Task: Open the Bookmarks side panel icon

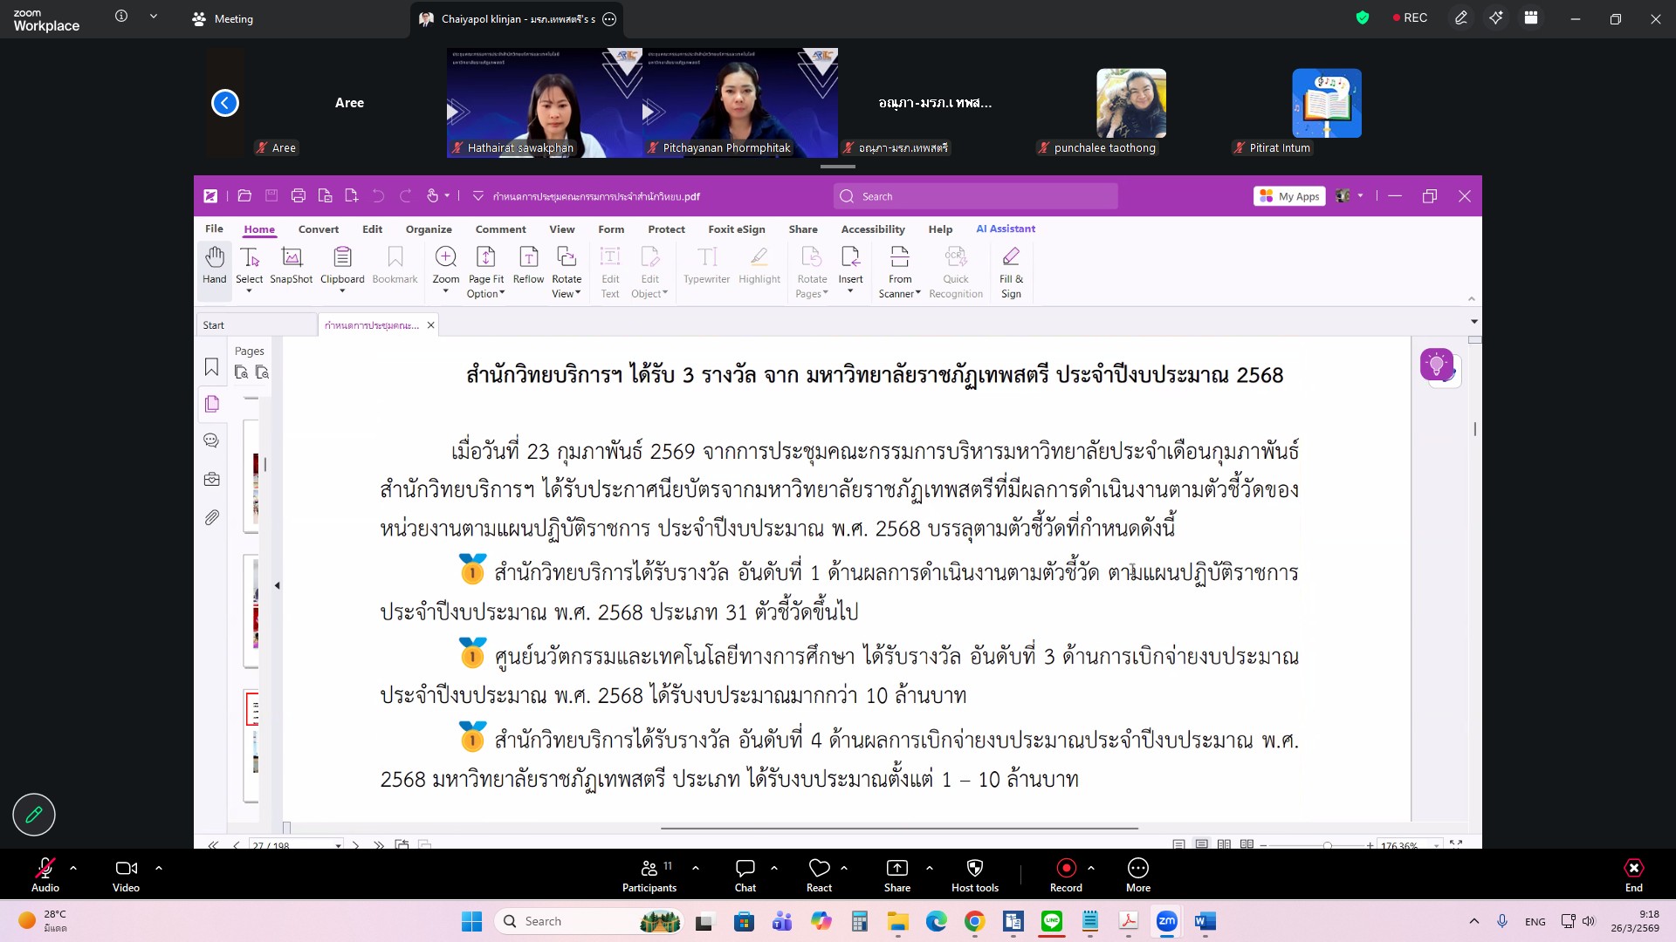Action: click(x=211, y=367)
